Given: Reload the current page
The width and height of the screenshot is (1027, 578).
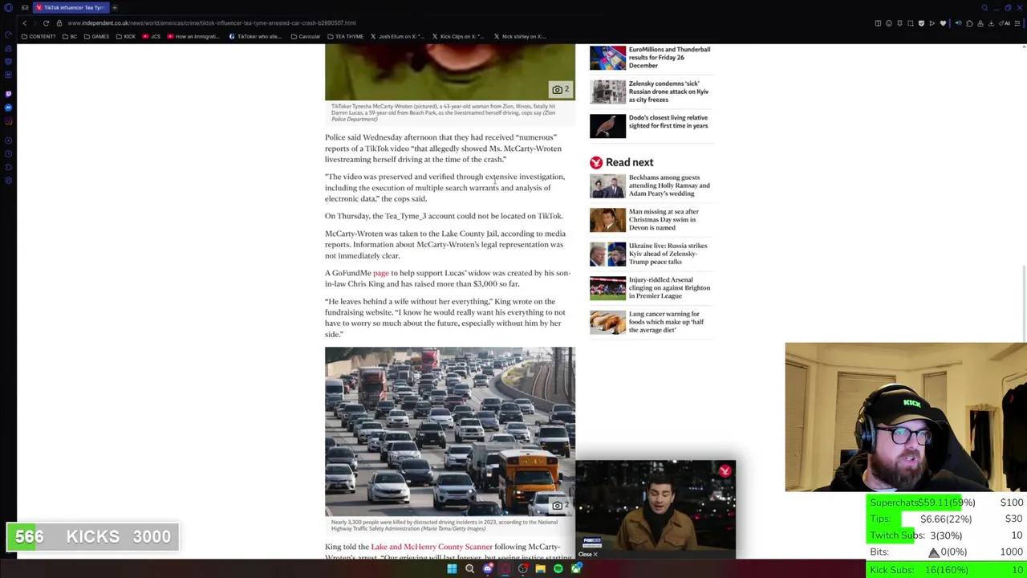Looking at the screenshot, I should pyautogui.click(x=46, y=23).
